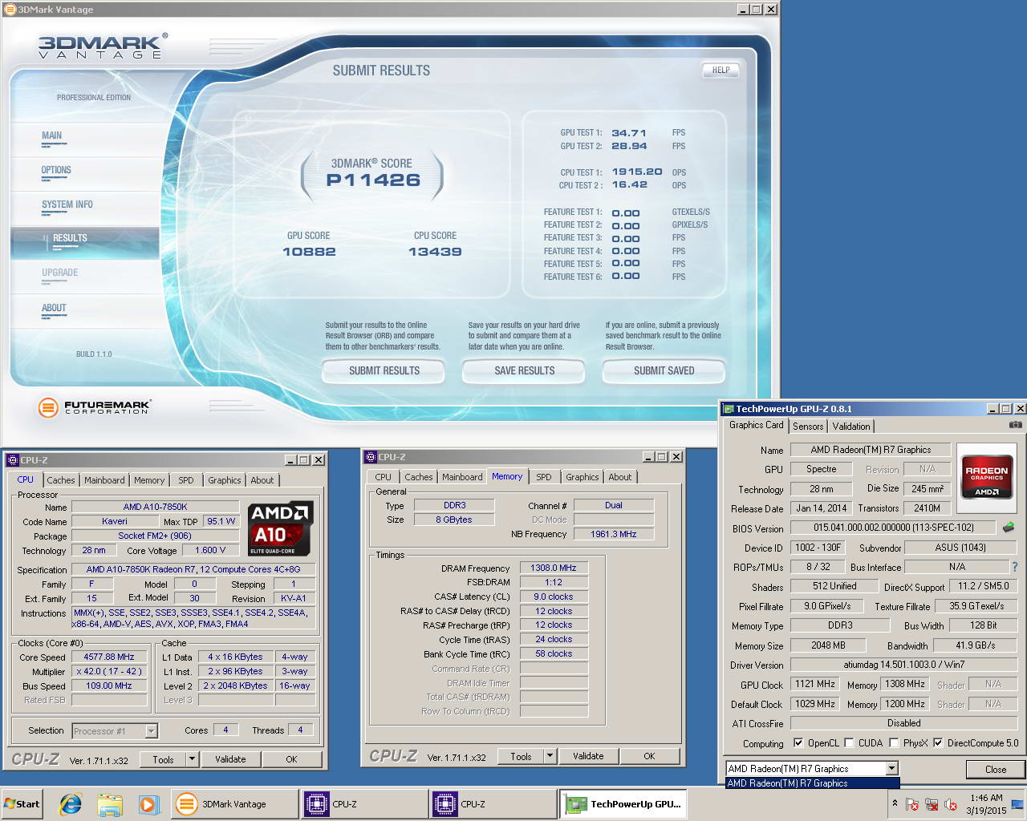Viewport: 1027px width, 821px height.
Task: Open Tools dropdown arrow in left CPU-Z
Action: click(x=192, y=759)
